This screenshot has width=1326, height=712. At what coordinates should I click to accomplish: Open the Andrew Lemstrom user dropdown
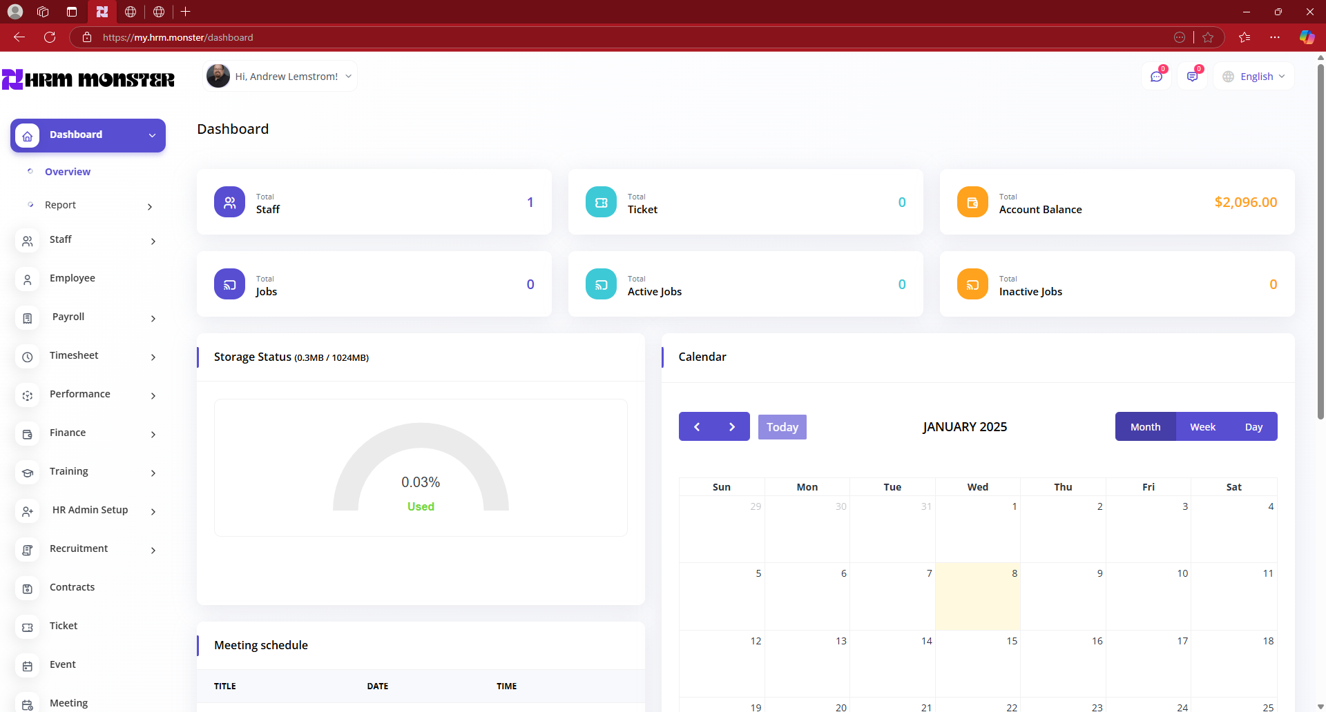pos(280,77)
